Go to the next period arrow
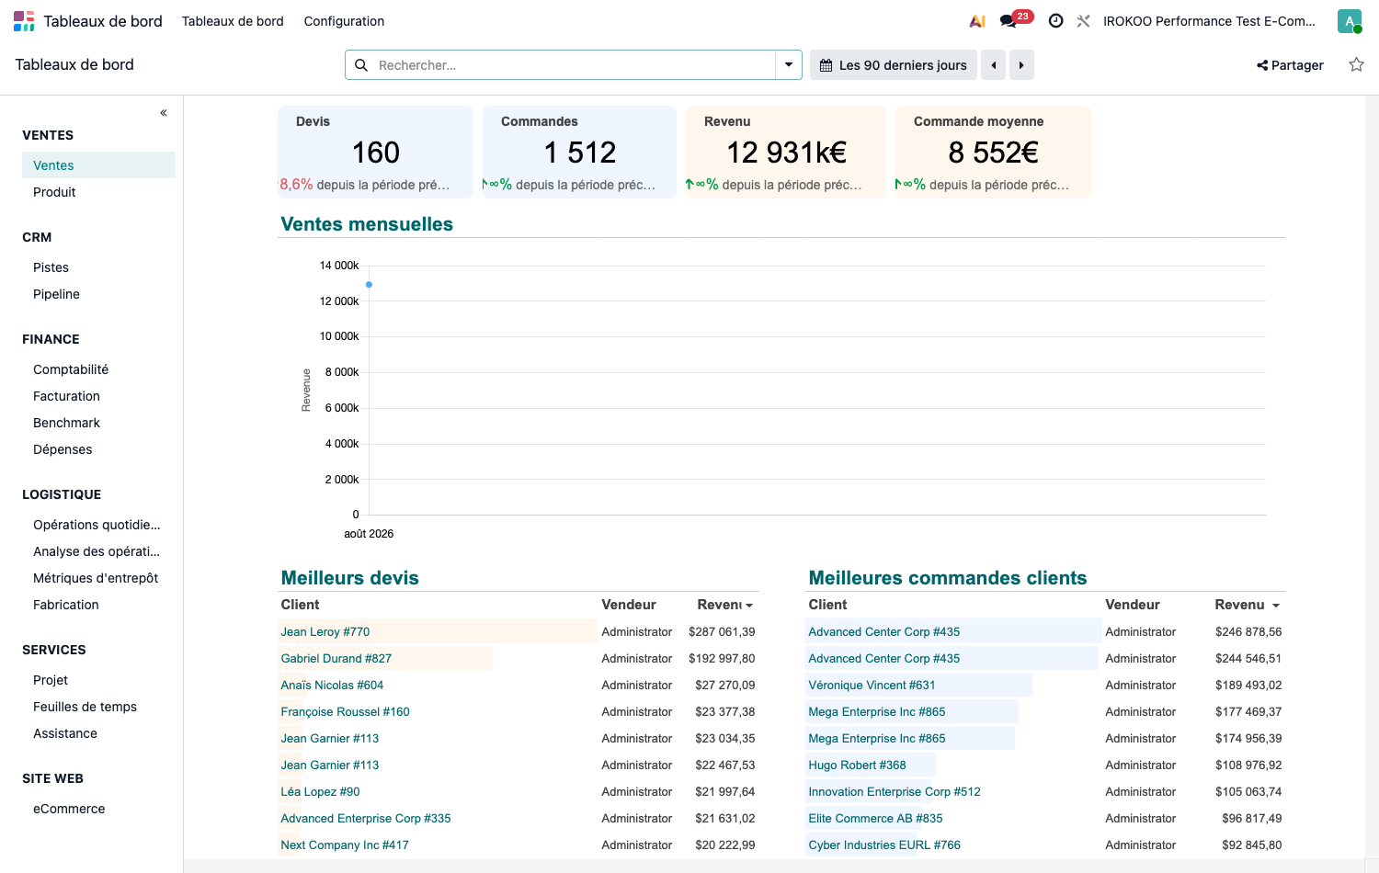 click(1021, 65)
